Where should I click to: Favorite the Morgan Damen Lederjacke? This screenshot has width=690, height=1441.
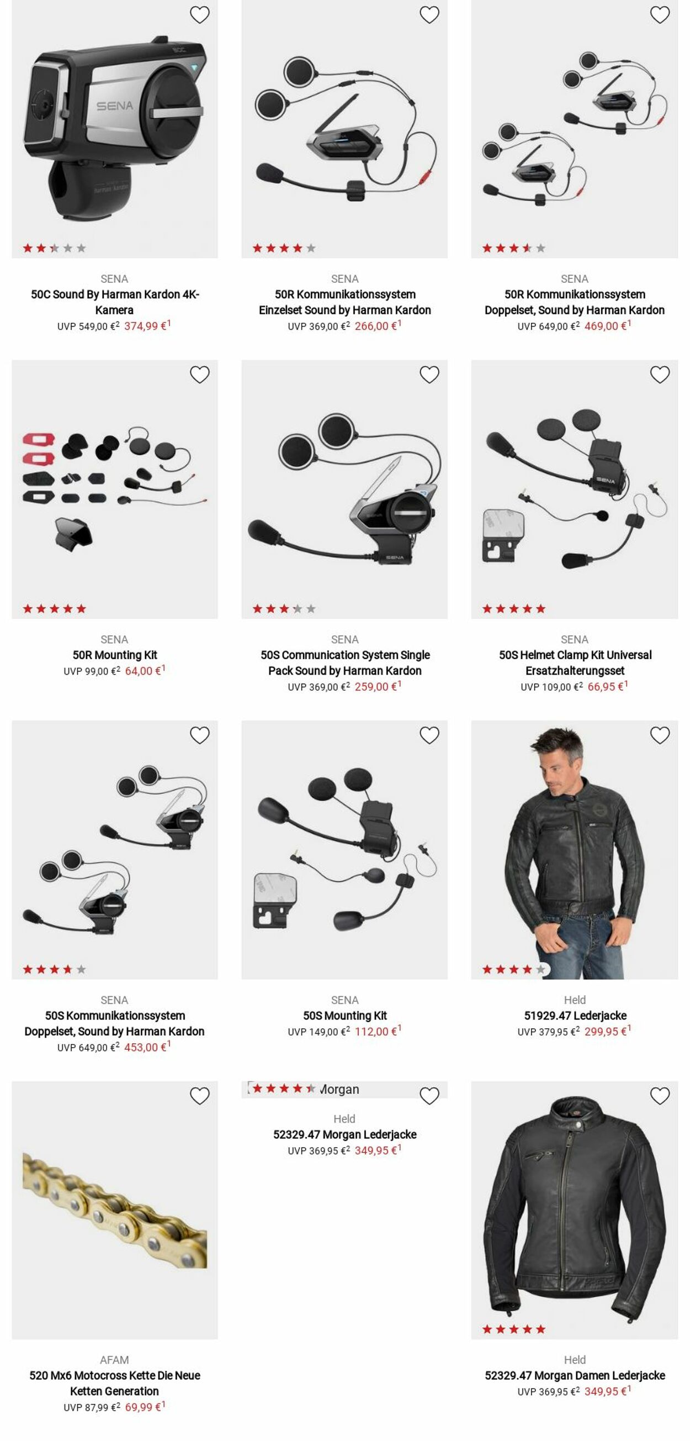(660, 1096)
